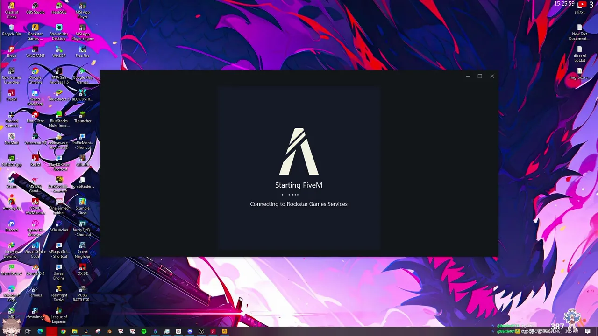Open Task View in the taskbar

pyautogui.click(x=28, y=331)
